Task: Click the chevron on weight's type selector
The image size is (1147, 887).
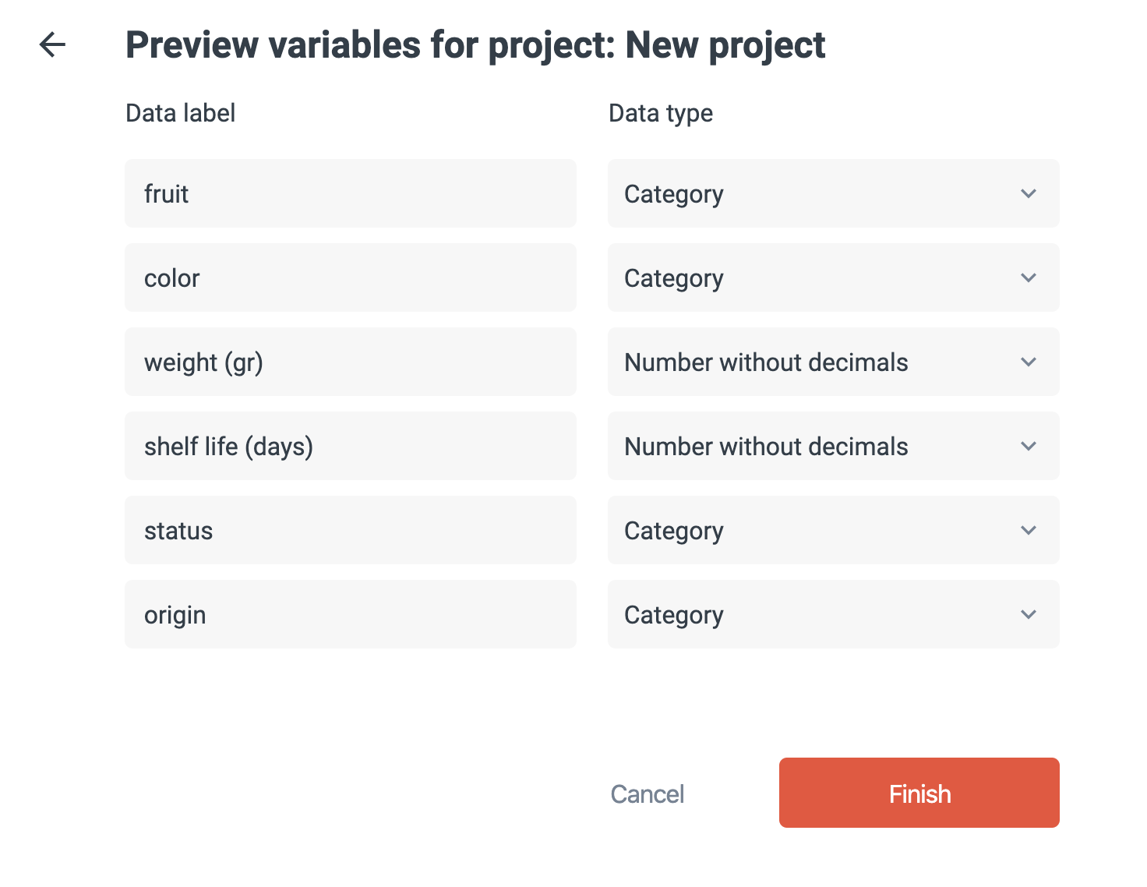Action: 1029,362
